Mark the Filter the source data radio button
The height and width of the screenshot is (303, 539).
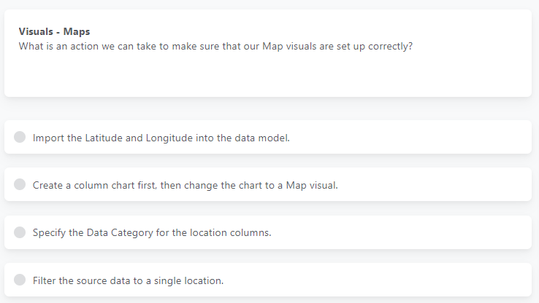tap(20, 280)
